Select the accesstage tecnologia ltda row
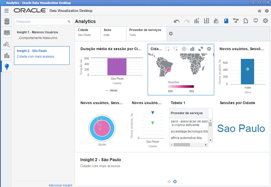This screenshot has width=271, height=187. [189, 132]
